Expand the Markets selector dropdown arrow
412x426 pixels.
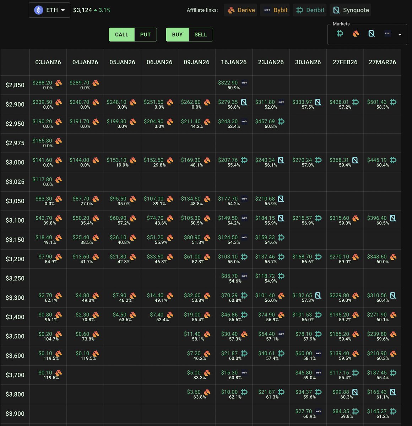[x=400, y=34]
